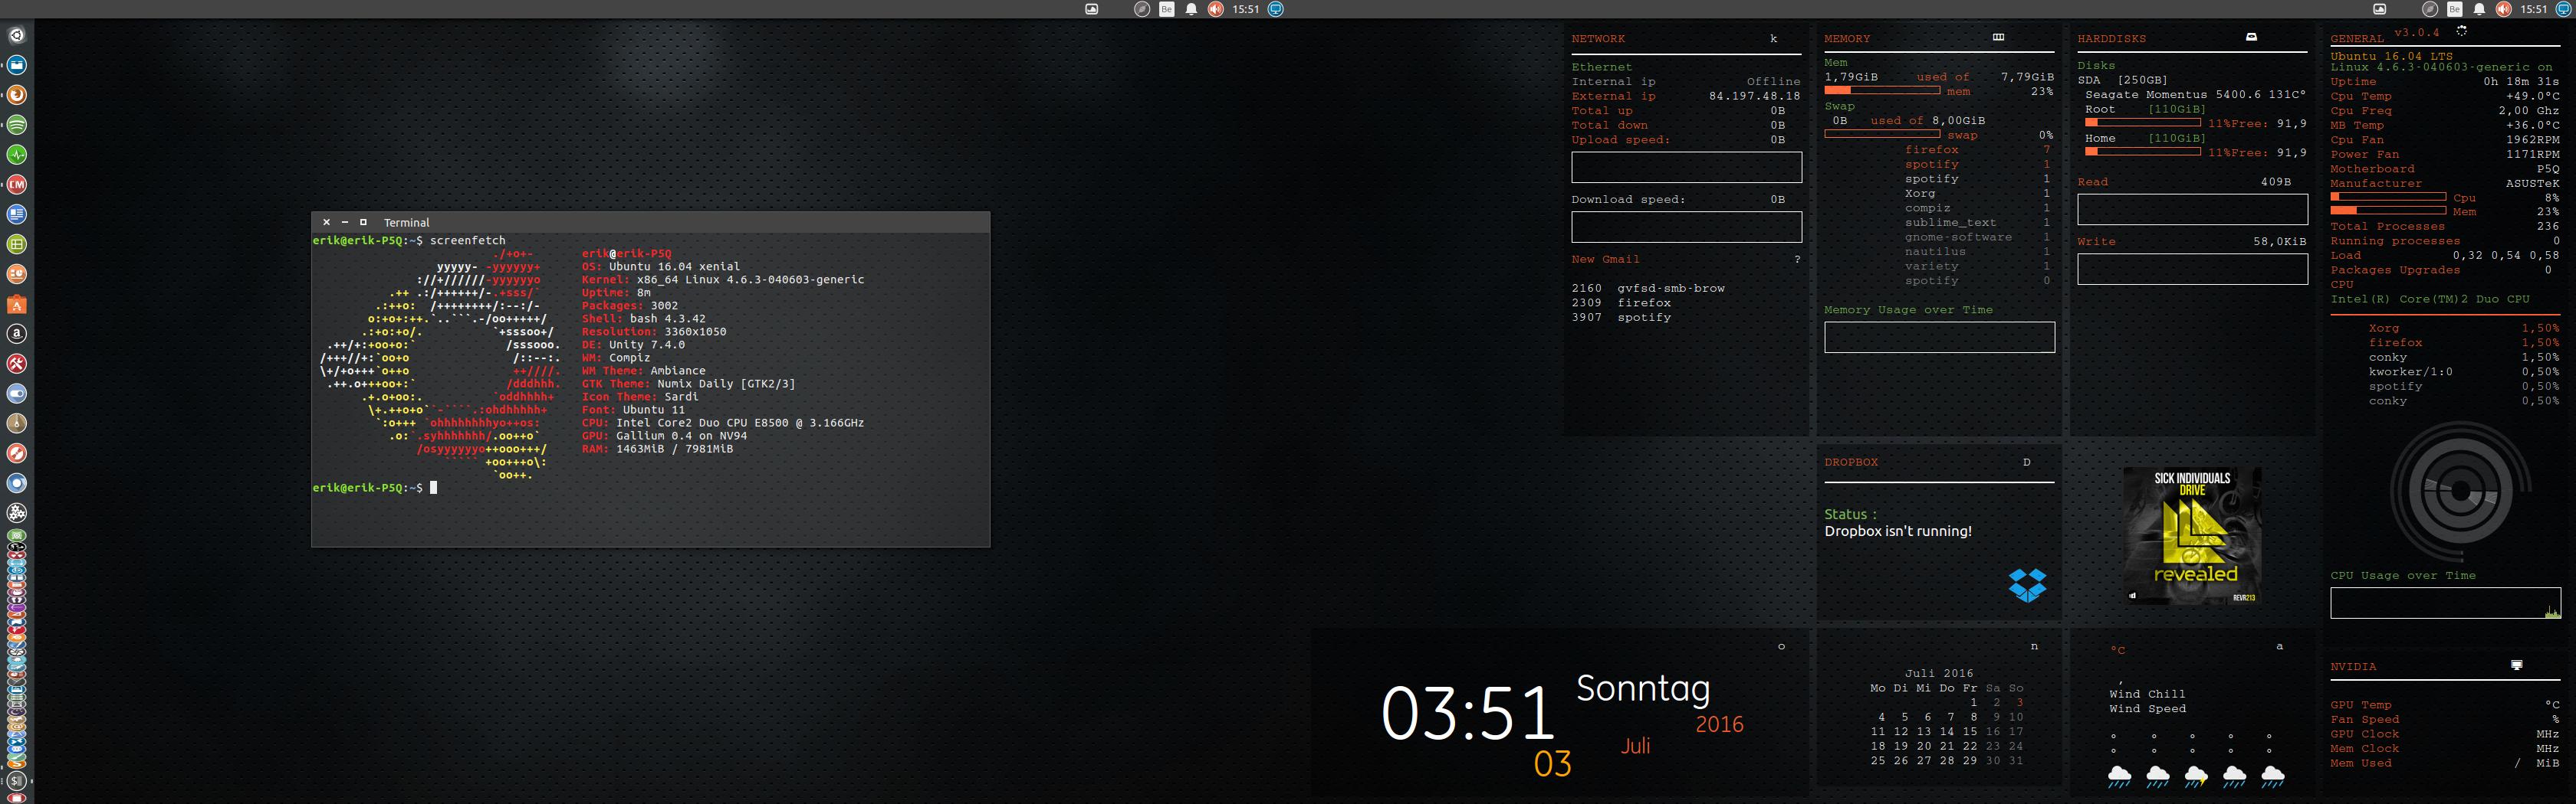Click the bell icon in the panel above Terminal
This screenshot has width=2576, height=804.
[1191, 9]
